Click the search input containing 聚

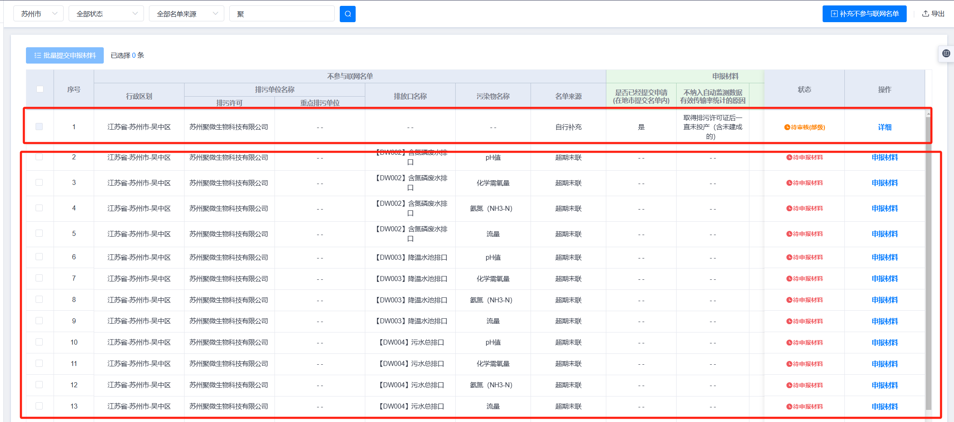tap(282, 14)
